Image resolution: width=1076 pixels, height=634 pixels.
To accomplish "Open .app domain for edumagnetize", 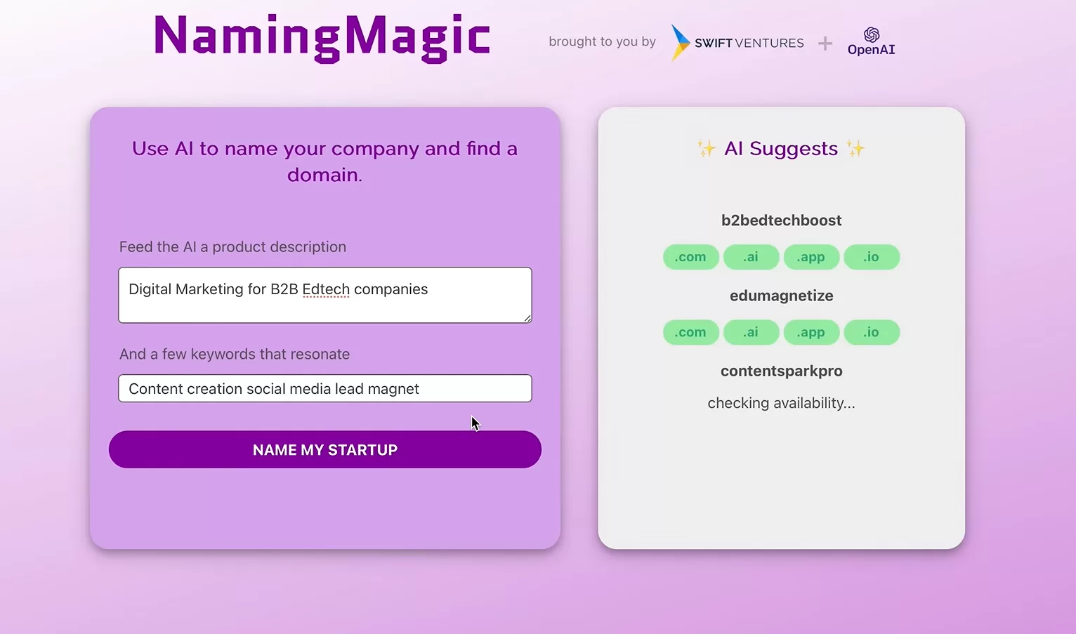I will pos(811,332).
